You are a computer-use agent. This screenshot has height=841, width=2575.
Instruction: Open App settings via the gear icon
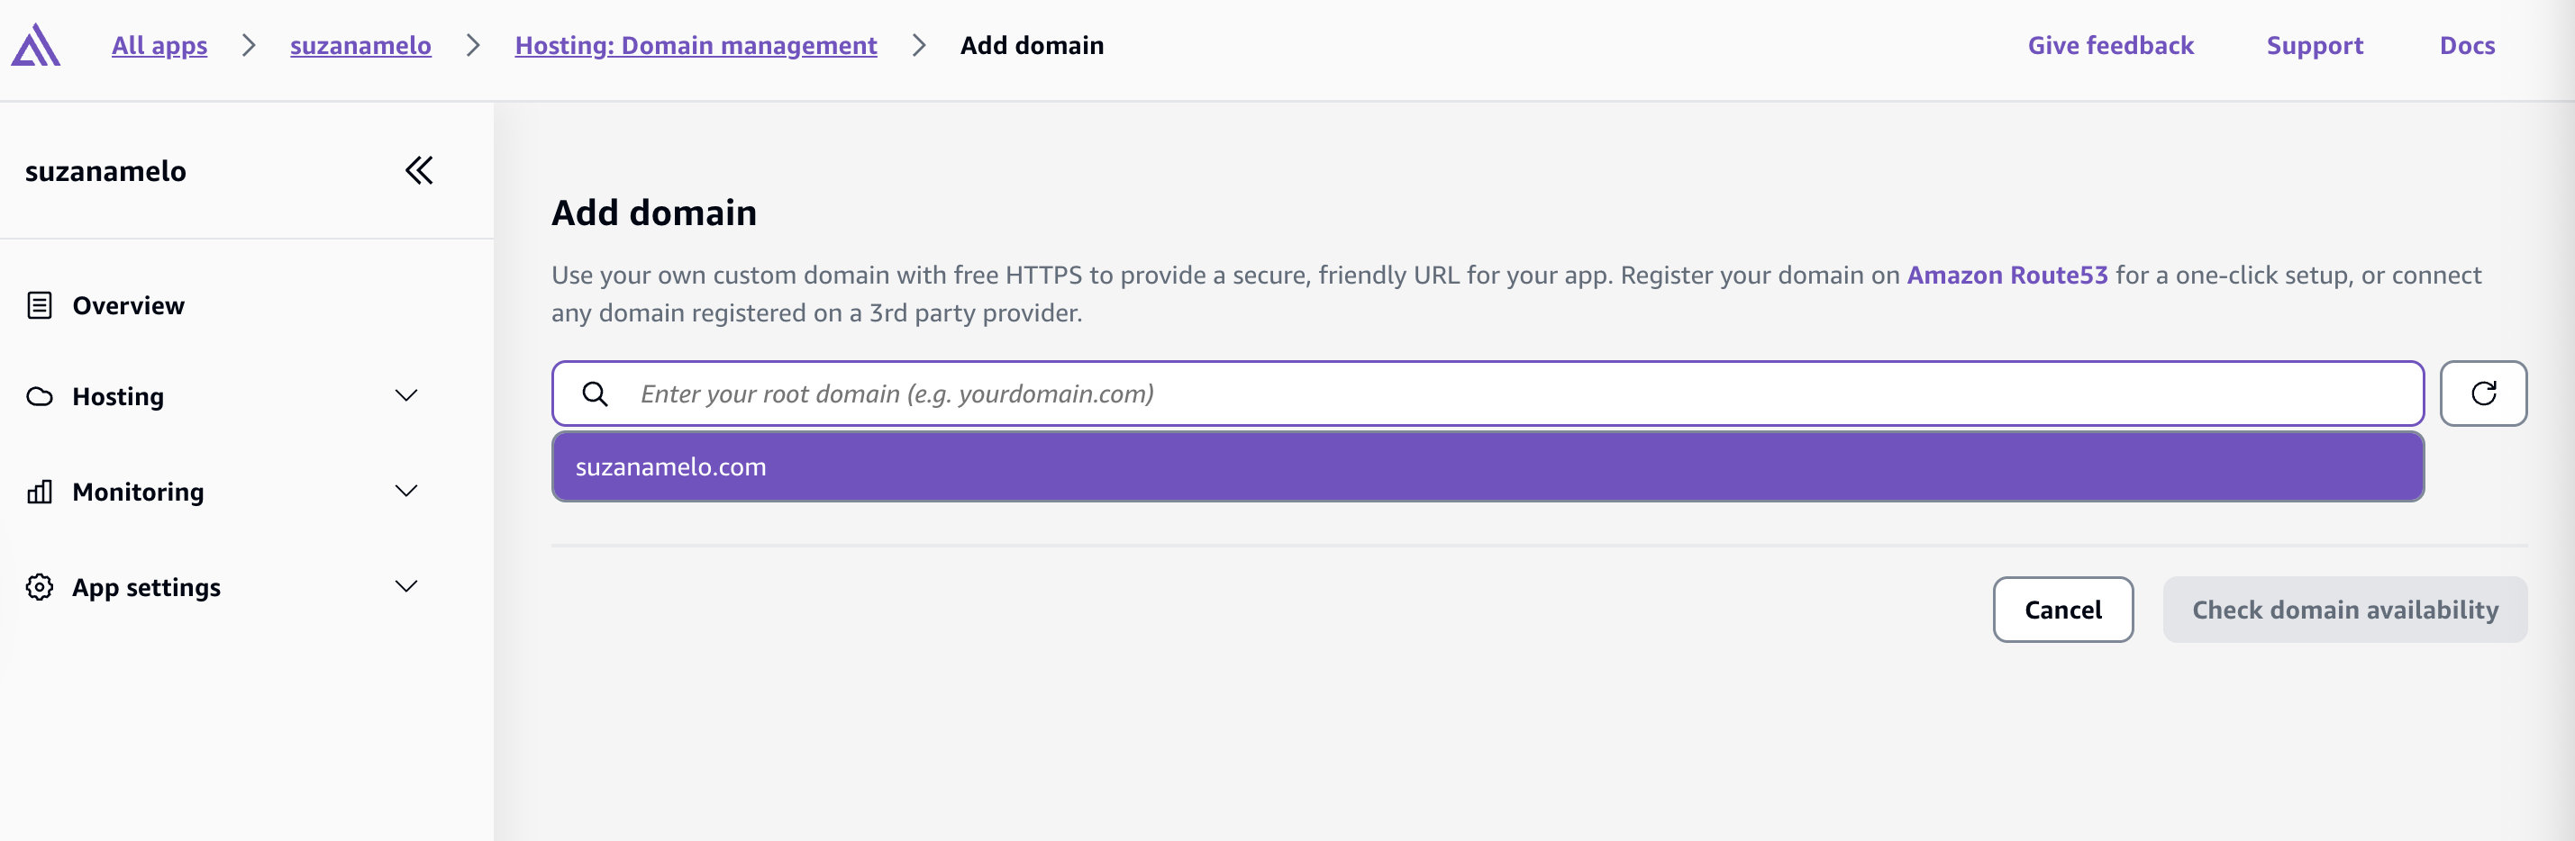(39, 587)
